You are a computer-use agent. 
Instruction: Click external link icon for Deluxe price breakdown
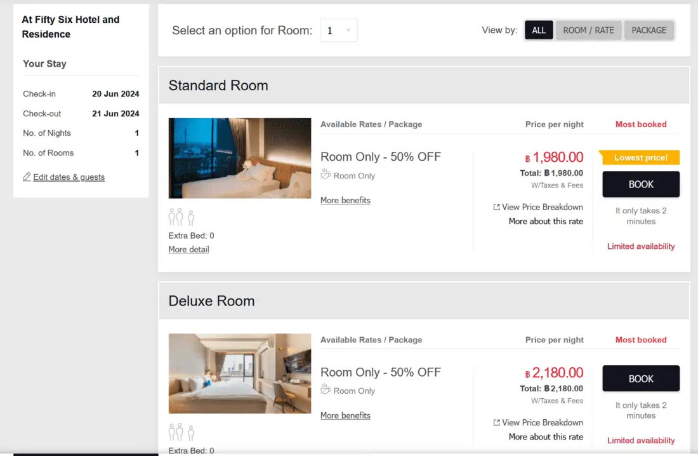tap(496, 422)
